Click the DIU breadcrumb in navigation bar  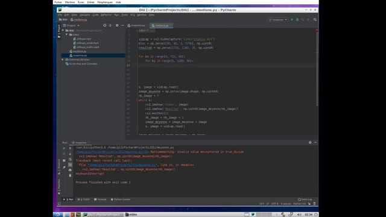coord(63,20)
